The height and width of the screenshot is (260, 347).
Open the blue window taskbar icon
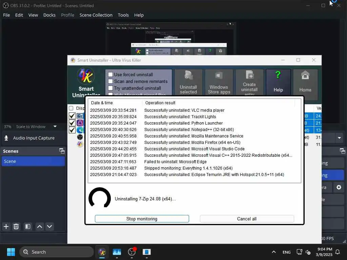point(146,252)
